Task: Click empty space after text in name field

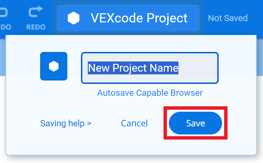Action: [x=198, y=68]
